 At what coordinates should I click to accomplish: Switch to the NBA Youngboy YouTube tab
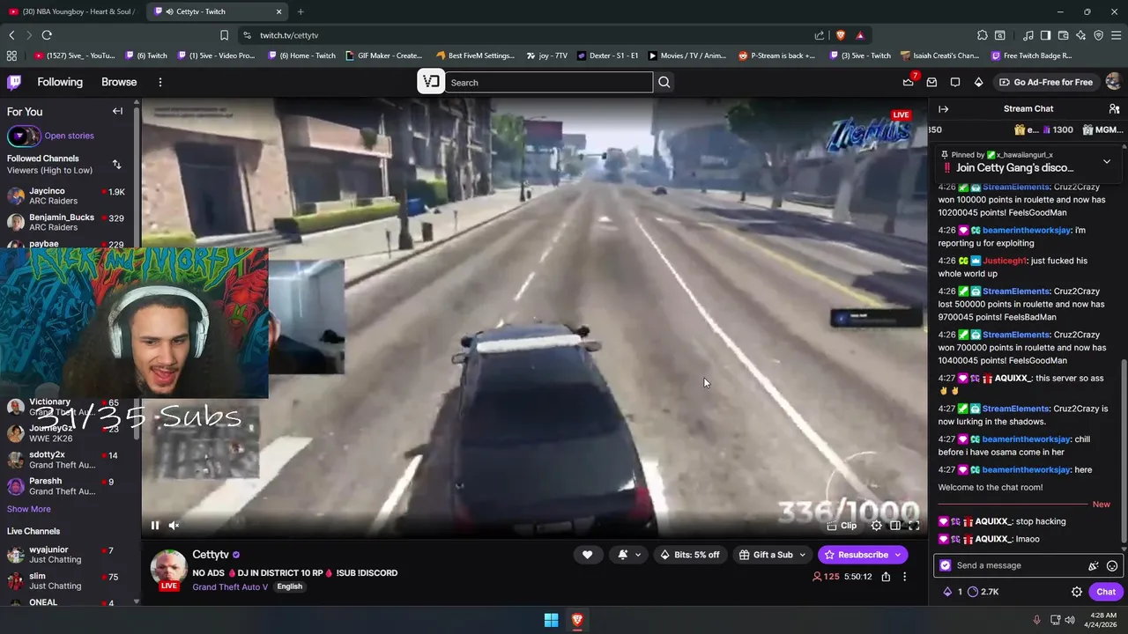tap(72, 11)
